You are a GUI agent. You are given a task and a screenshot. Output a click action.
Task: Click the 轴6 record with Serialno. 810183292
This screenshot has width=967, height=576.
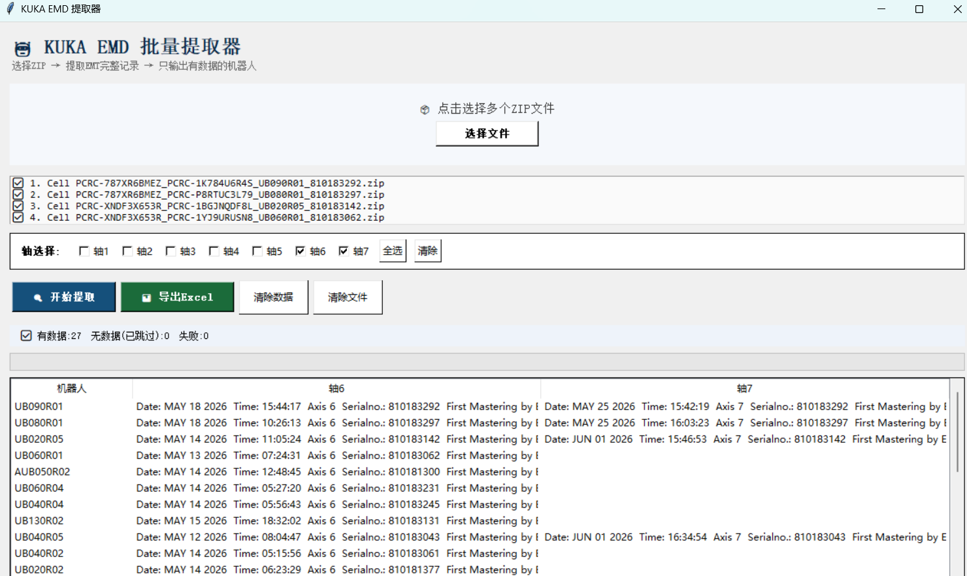pos(336,406)
